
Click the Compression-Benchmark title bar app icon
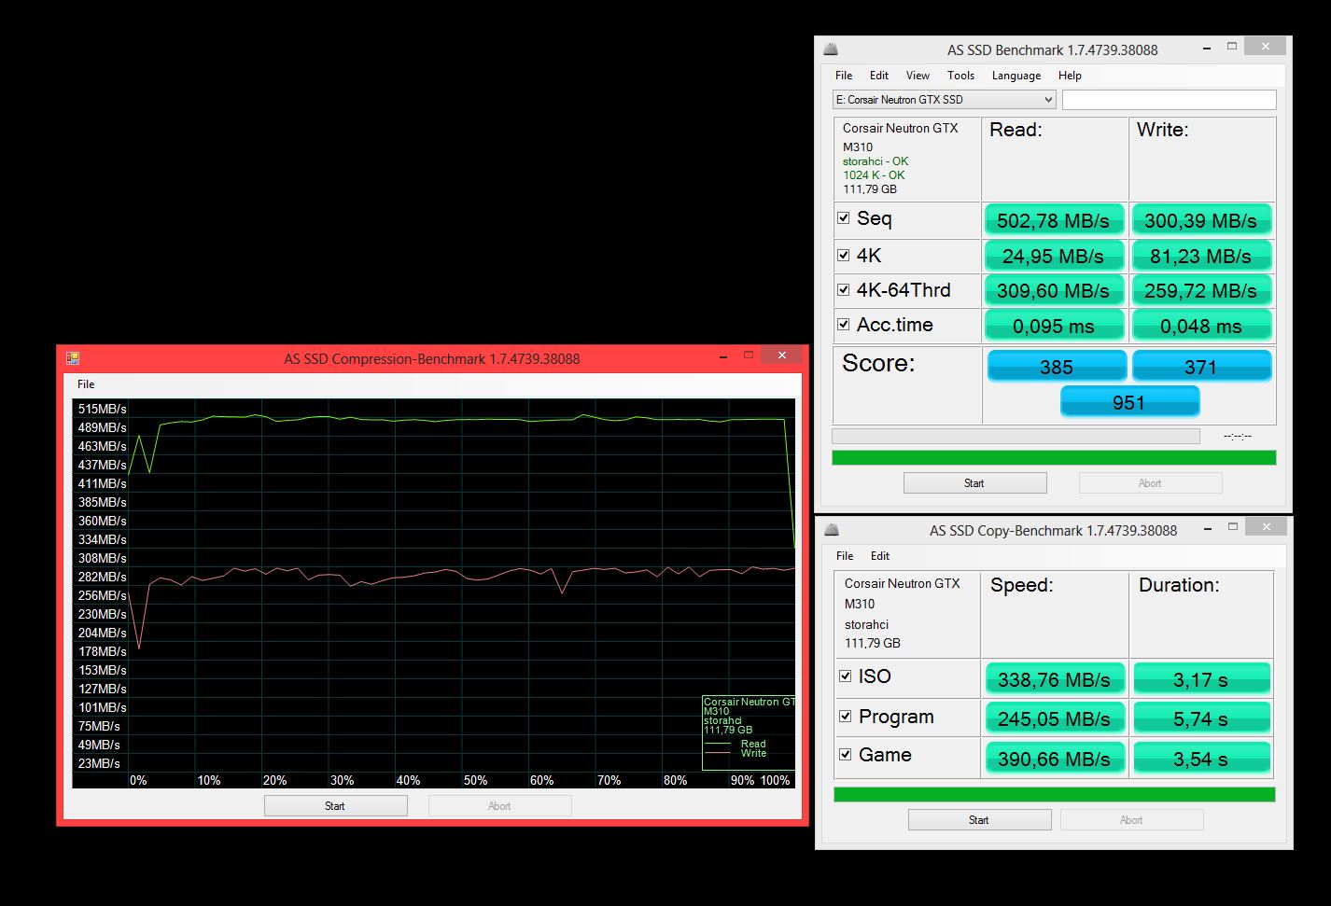[73, 358]
